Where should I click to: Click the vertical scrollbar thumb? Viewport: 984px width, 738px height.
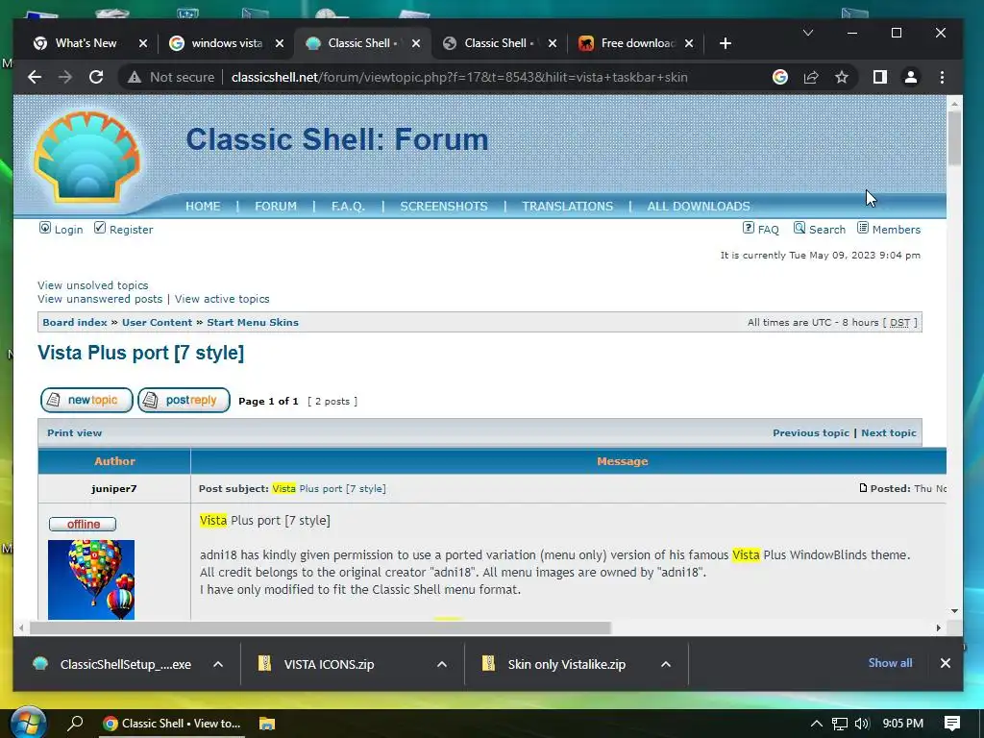point(954,138)
